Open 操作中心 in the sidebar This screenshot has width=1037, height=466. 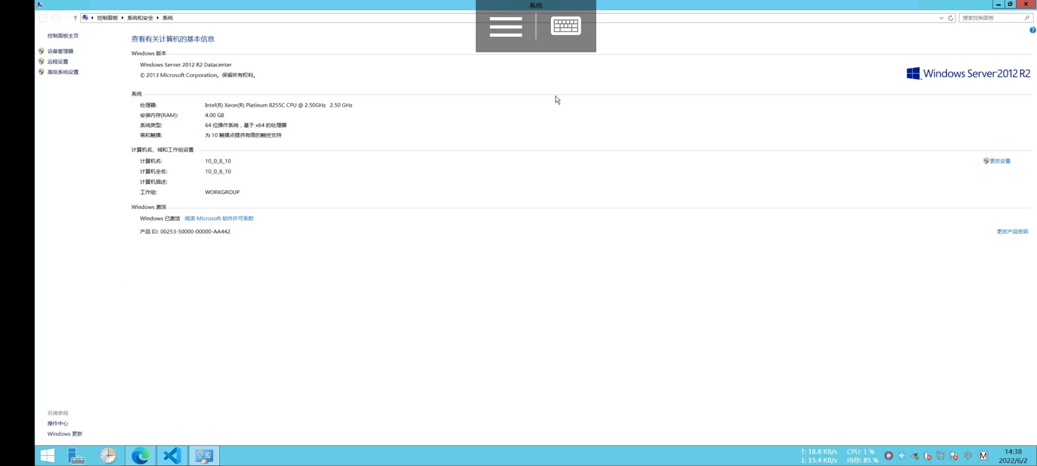pos(57,423)
